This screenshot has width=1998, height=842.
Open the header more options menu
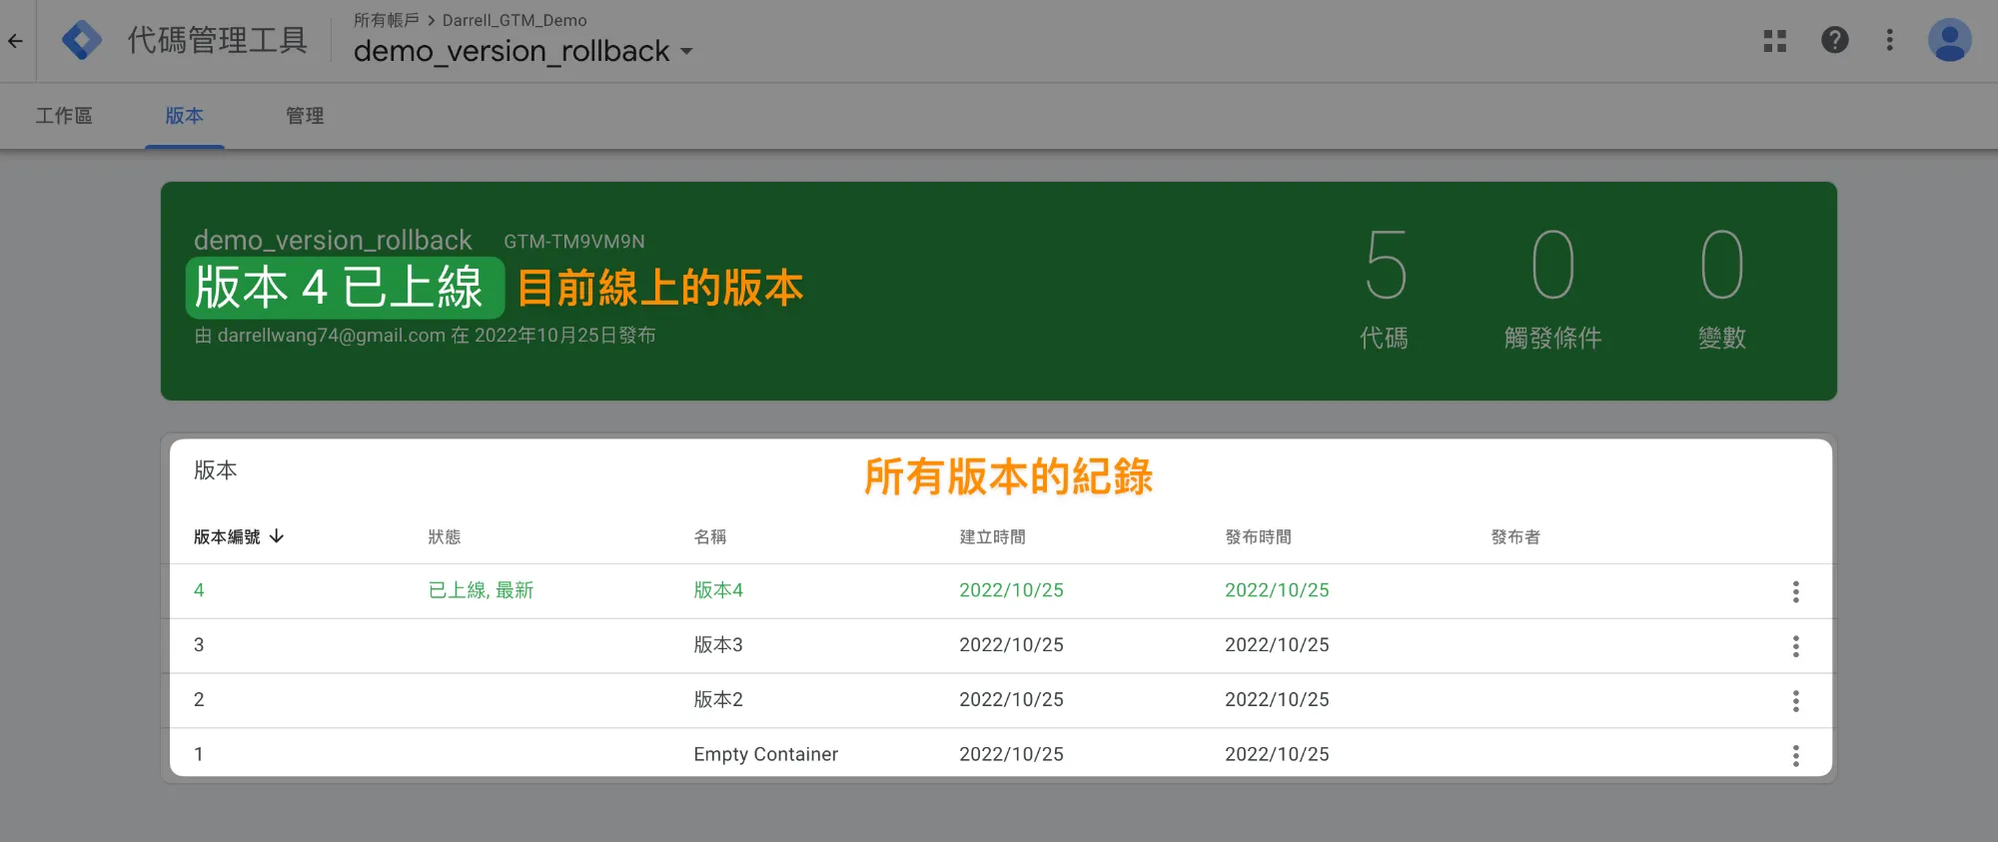point(1889,40)
